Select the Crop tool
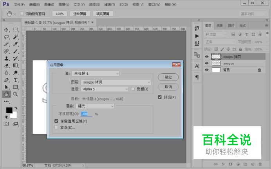 tap(6, 44)
